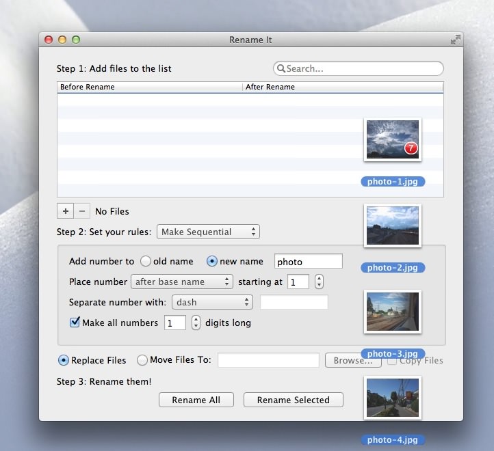
Task: Select the thumbnail above photo-2.jpg label
Action: pos(393,225)
